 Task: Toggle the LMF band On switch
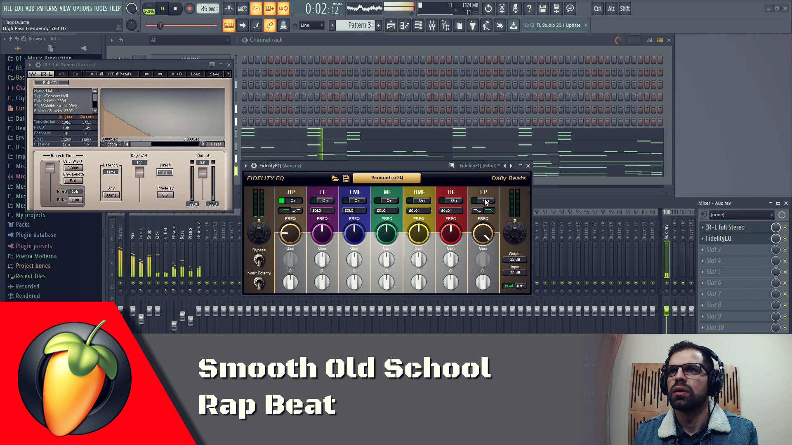[x=354, y=201]
